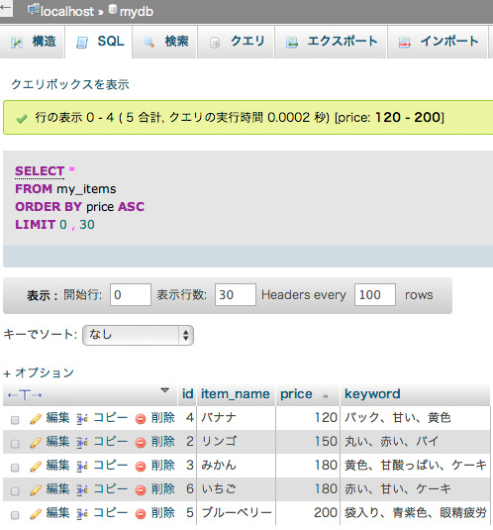Click the copy icon for バナナ row
This screenshot has height=530, width=493.
82,419
